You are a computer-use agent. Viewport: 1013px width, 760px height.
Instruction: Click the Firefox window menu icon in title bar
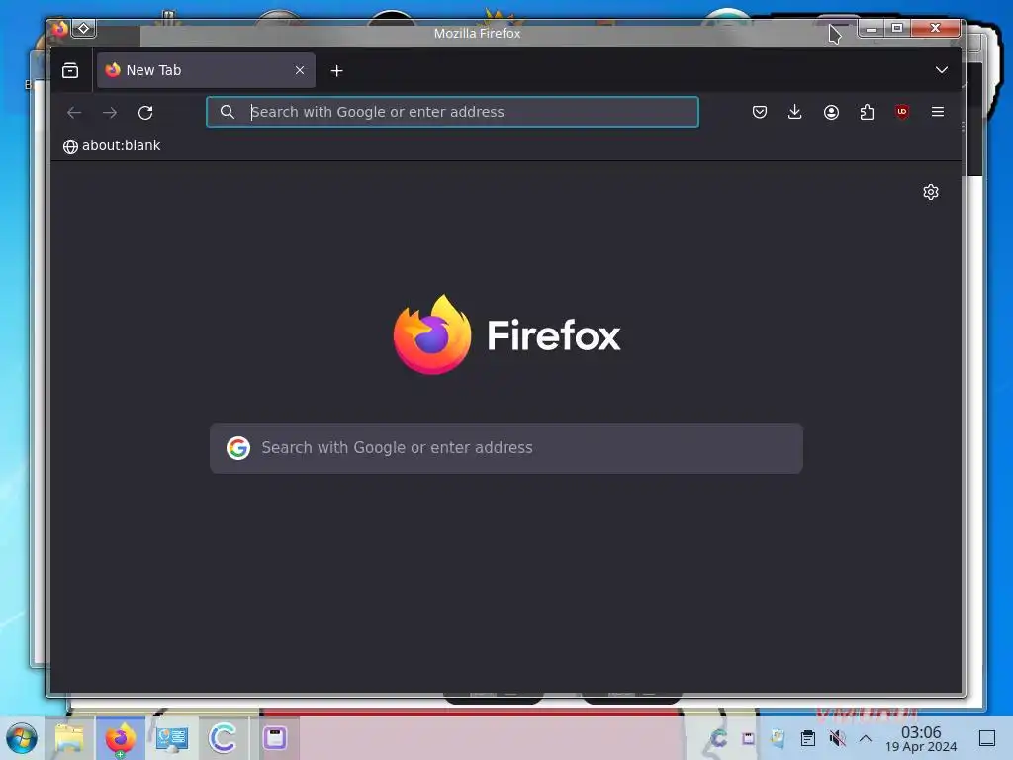(59, 28)
